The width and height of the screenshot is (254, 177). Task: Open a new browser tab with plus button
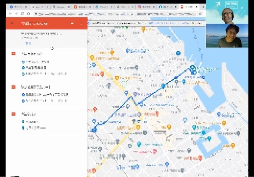click(203, 7)
